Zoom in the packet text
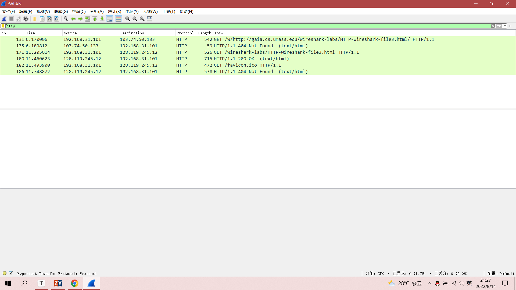The image size is (516, 290). pos(128,19)
